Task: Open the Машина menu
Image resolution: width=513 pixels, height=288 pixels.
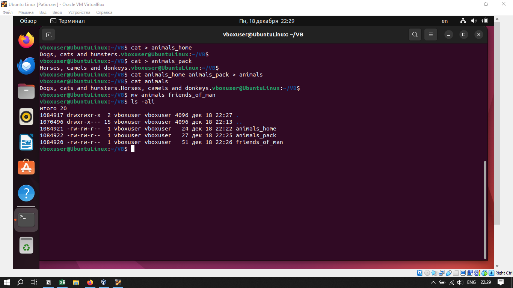Action: pos(26,12)
